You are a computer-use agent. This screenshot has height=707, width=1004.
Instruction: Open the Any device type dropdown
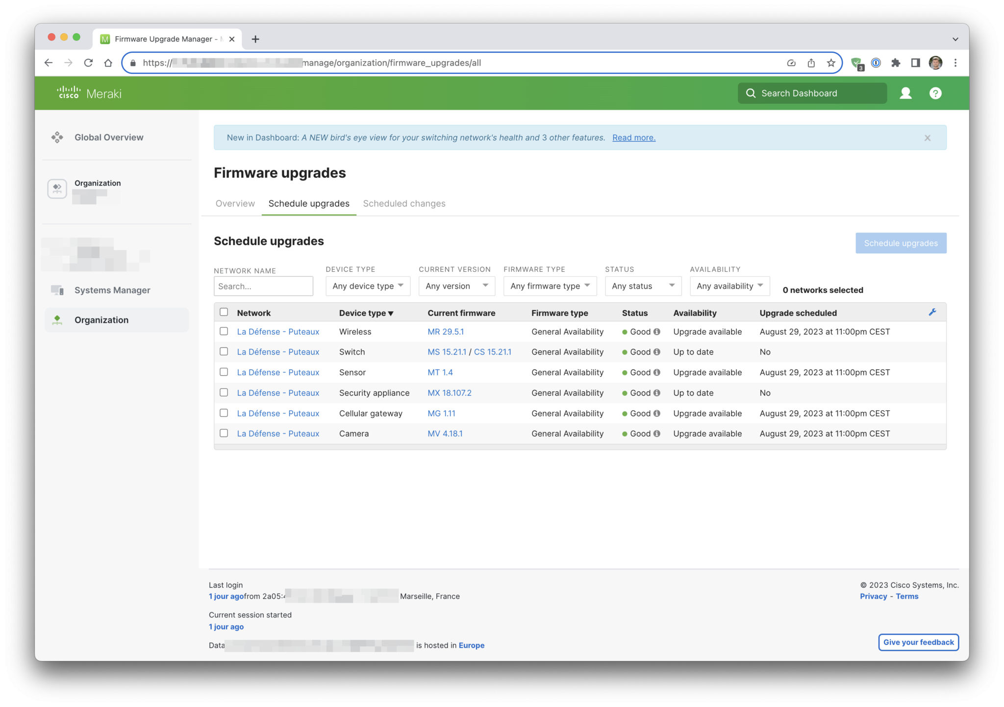coord(368,286)
